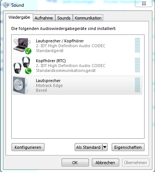Click empty area of device list
Viewport: 155px width, 172px height.
click(x=78, y=116)
